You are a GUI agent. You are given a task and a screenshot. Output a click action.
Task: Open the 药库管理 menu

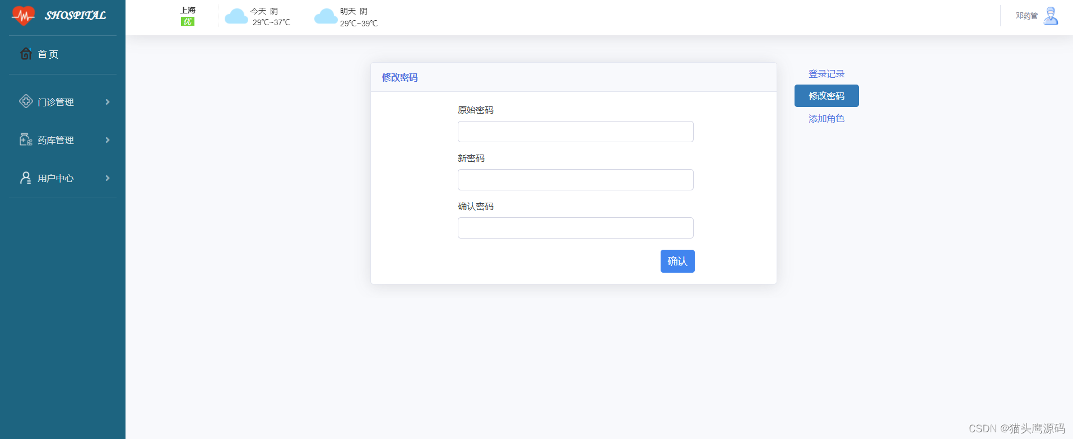pyautogui.click(x=63, y=140)
